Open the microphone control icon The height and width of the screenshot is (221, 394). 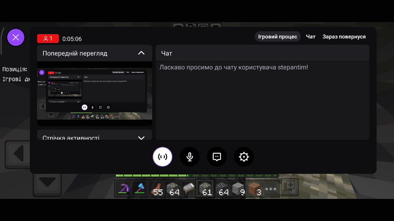pos(190,157)
